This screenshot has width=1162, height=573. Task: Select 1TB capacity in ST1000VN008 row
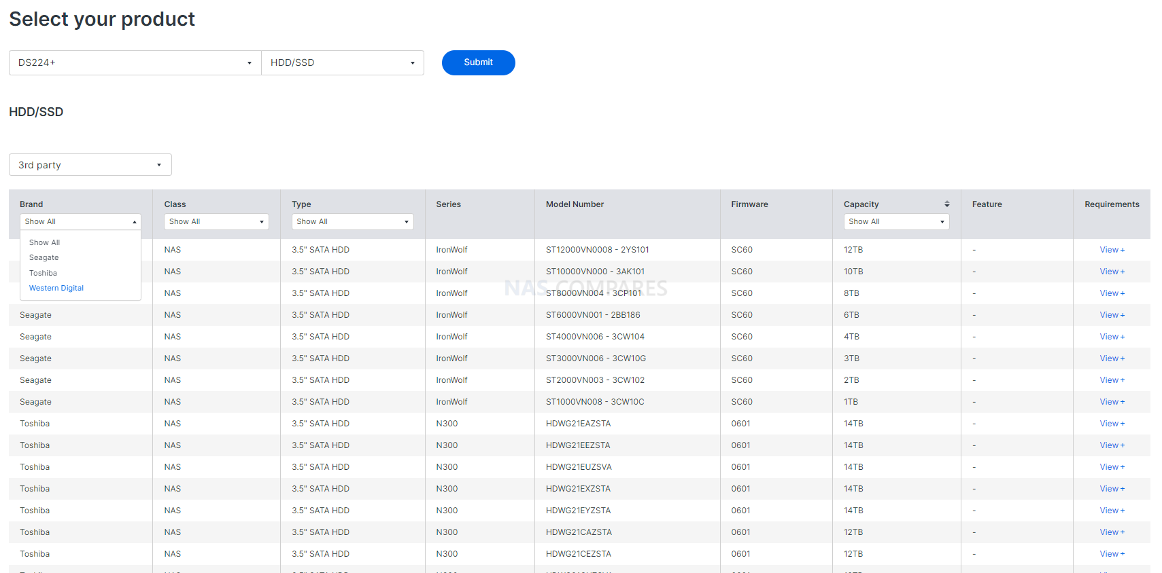coord(851,402)
